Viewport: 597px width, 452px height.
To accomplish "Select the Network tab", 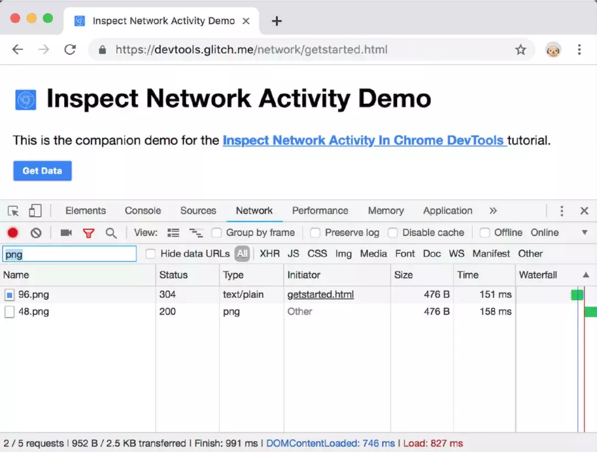I will coord(254,211).
